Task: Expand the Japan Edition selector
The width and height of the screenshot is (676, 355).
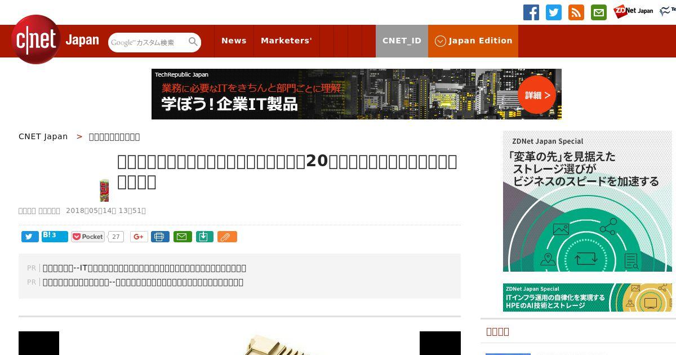Action: click(x=473, y=41)
